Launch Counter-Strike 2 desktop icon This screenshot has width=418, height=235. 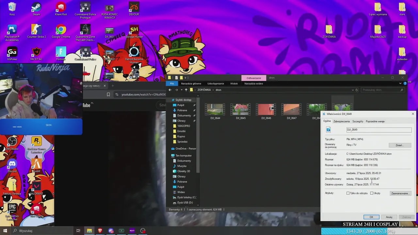[36, 31]
